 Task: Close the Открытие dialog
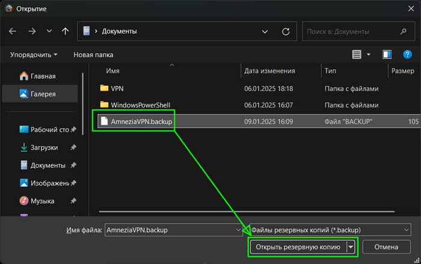click(411, 8)
